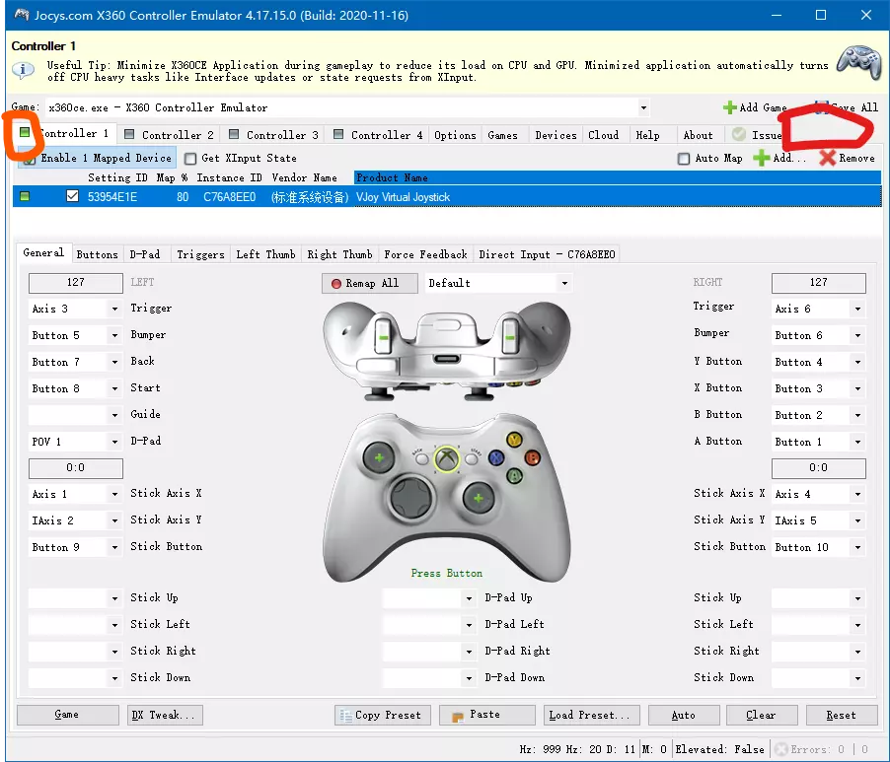890x762 pixels.
Task: Click the left 127 trigger value field
Action: (76, 282)
